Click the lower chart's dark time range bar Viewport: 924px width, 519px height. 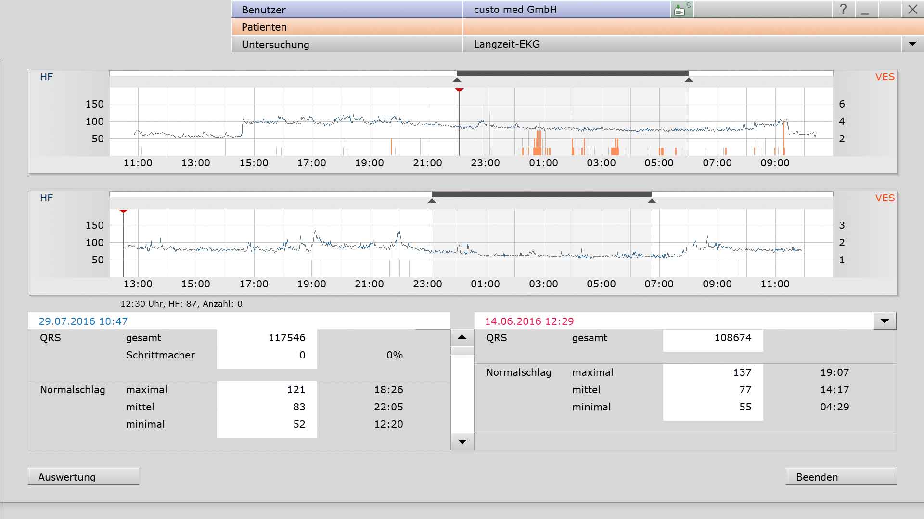(x=541, y=194)
